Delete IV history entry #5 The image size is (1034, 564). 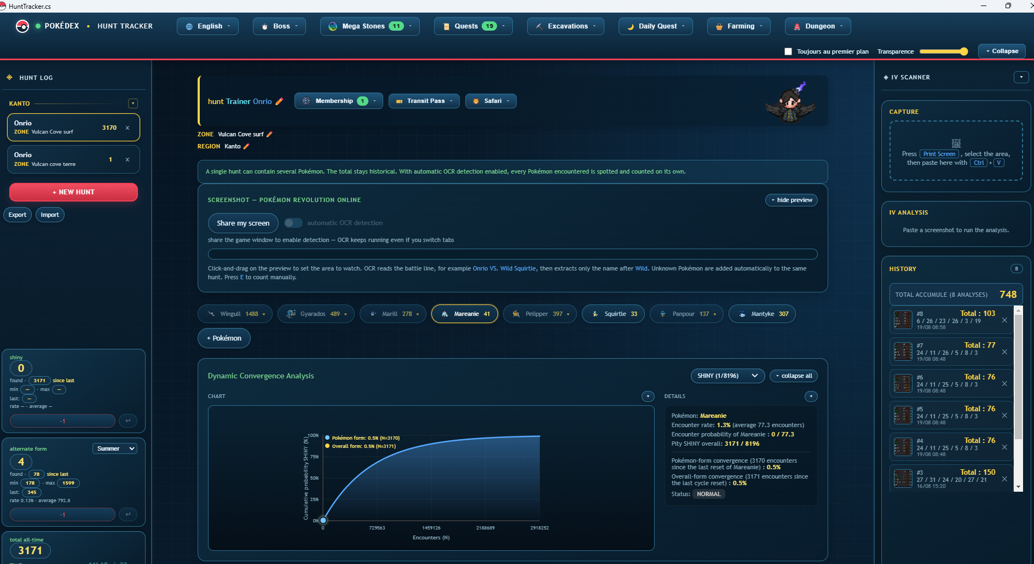click(x=1004, y=416)
